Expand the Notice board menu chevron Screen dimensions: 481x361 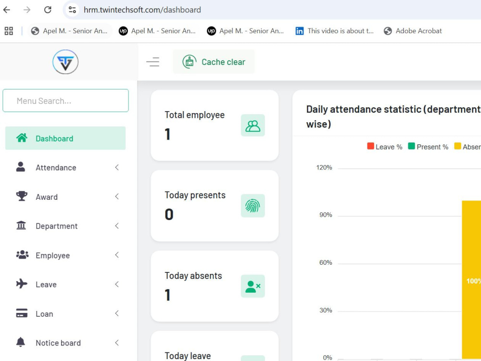[x=117, y=343]
